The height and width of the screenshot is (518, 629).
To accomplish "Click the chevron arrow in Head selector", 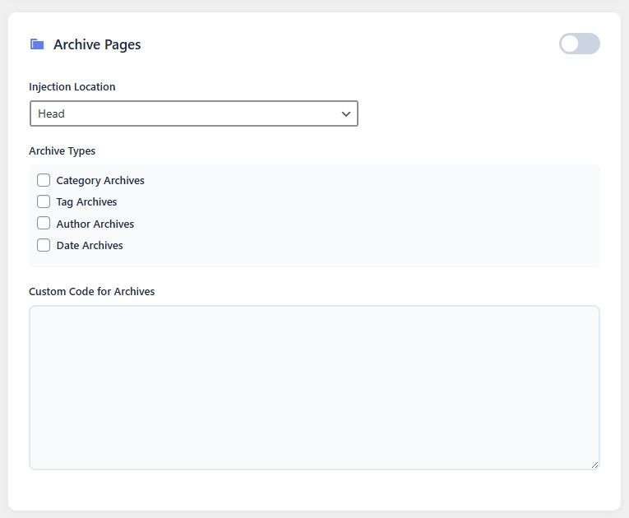I will pyautogui.click(x=346, y=113).
